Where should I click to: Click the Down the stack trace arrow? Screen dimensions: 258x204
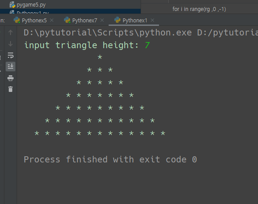coord(11,44)
